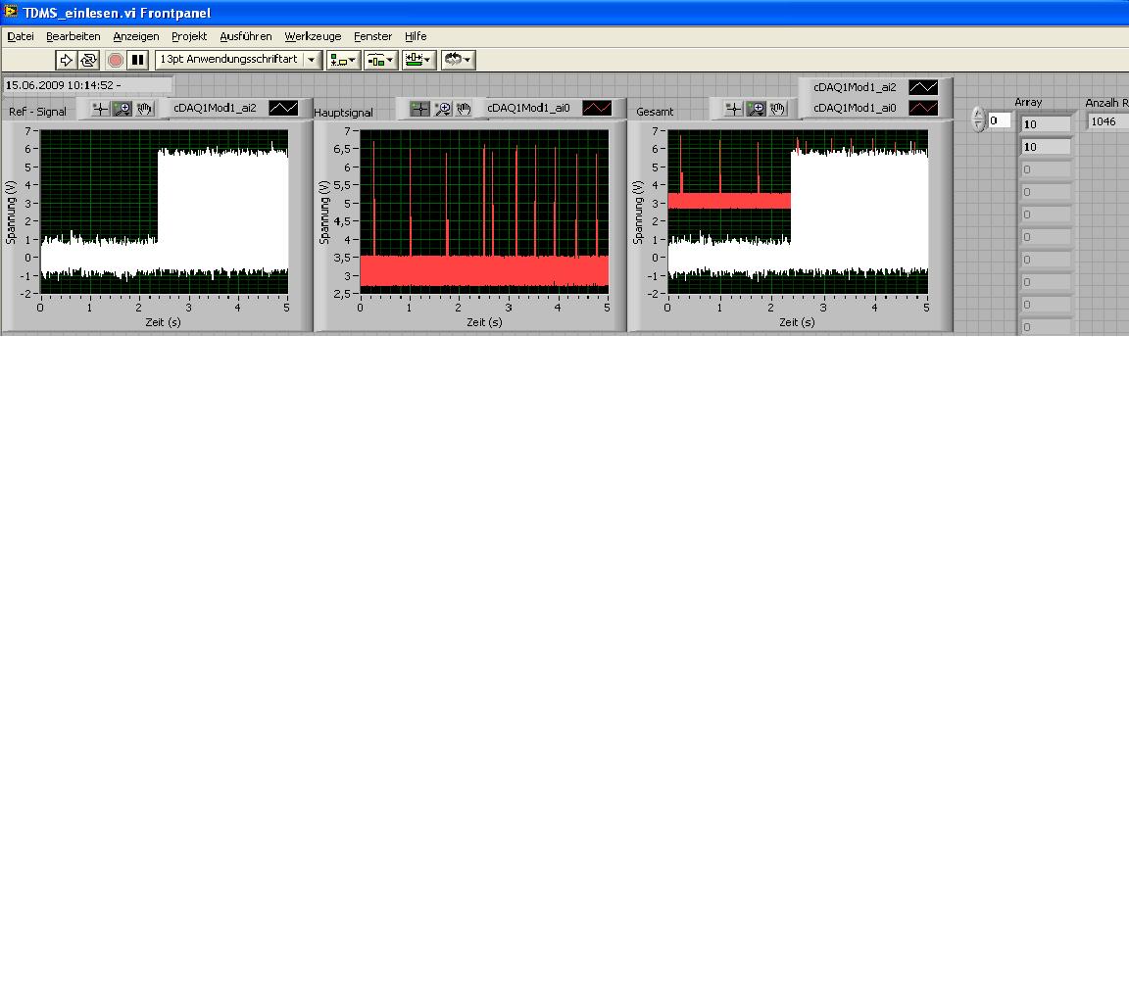Click the Array label above the array
Image resolution: width=1129 pixels, height=1003 pixels.
[1028, 102]
